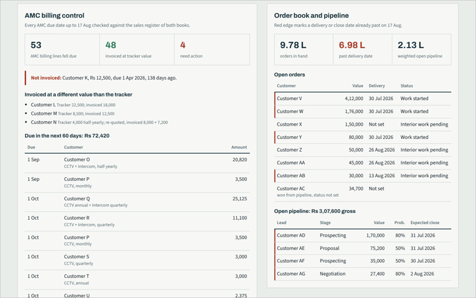Click value 27,400 for Customer AG
476x298 pixels.
click(378, 274)
